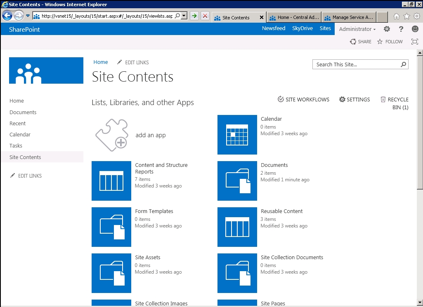Select Site Contents in left navigation

point(25,157)
